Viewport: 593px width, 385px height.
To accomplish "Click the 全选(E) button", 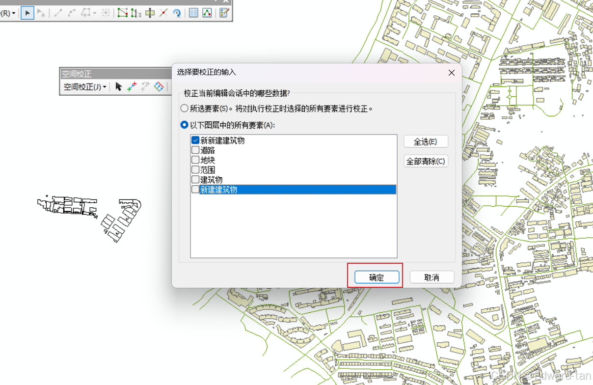I will tap(426, 141).
